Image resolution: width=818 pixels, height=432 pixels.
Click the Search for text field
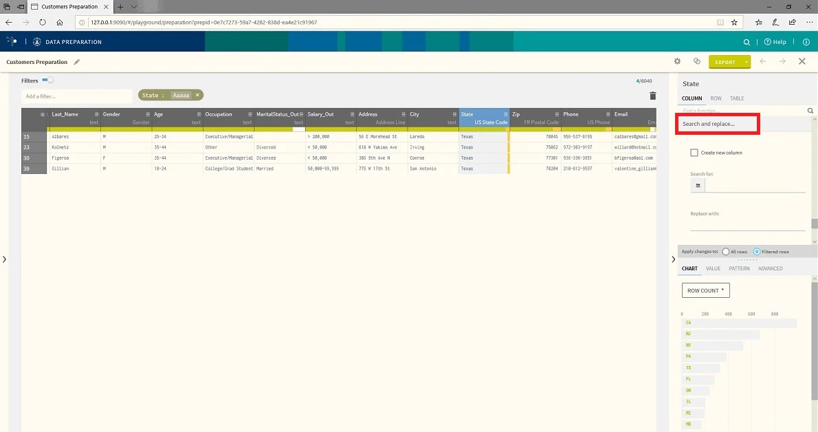(755, 186)
